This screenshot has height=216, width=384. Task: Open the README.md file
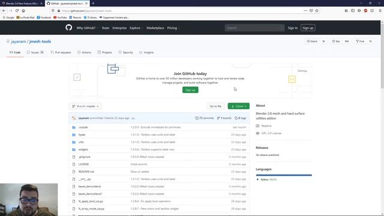(86, 172)
